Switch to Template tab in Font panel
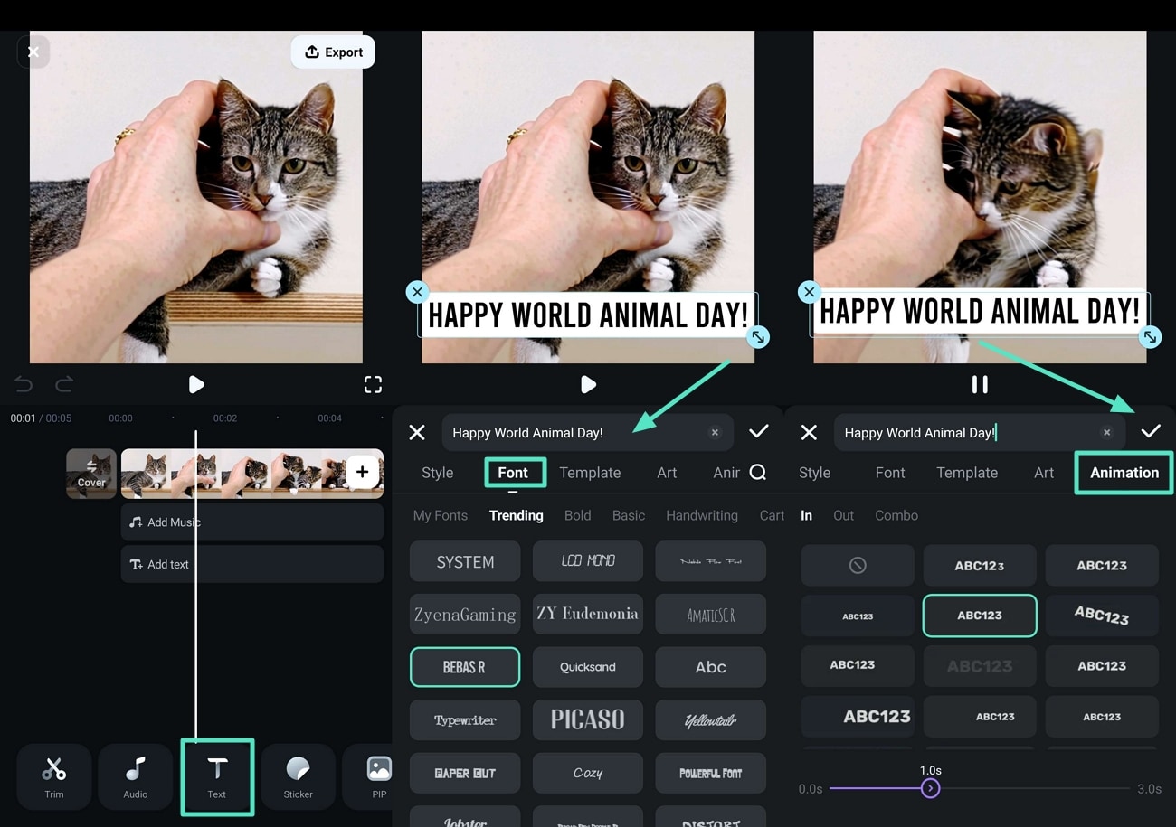The width and height of the screenshot is (1176, 827). 590,473
